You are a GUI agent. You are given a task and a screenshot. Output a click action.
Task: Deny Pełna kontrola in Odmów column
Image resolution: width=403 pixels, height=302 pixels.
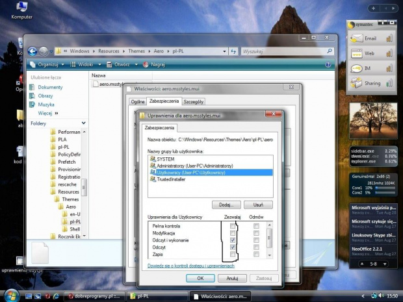pyautogui.click(x=256, y=226)
